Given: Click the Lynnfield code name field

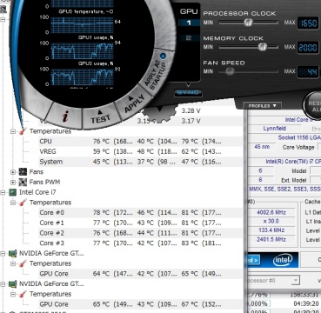Looking at the screenshot, I should click(x=275, y=128).
